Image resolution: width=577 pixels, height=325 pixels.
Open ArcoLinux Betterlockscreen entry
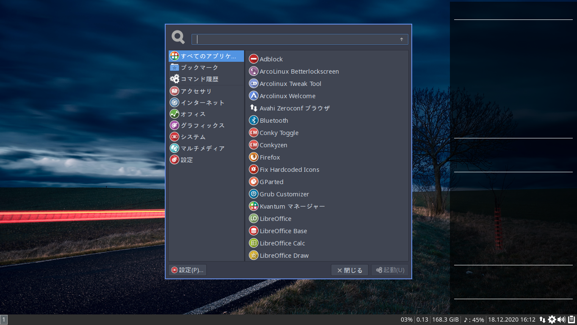pos(327,71)
